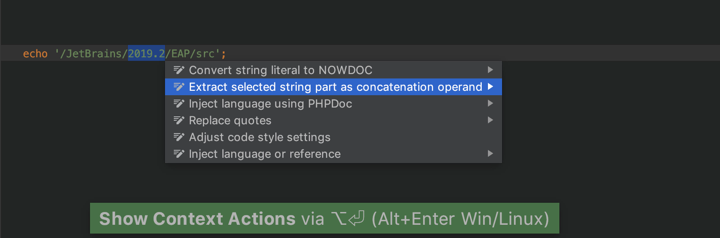Click the echo keyword in the editor
The height and width of the screenshot is (238, 720).
35,54
